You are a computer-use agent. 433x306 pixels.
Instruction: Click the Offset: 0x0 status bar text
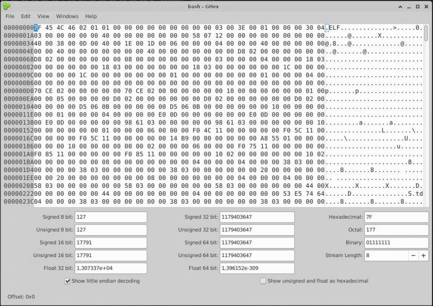(21, 297)
